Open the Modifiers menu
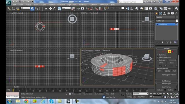This screenshot has height=104, width=185. 52,5
